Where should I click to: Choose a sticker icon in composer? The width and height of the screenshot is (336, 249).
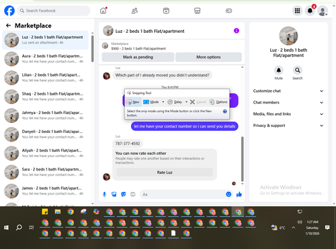(124, 194)
